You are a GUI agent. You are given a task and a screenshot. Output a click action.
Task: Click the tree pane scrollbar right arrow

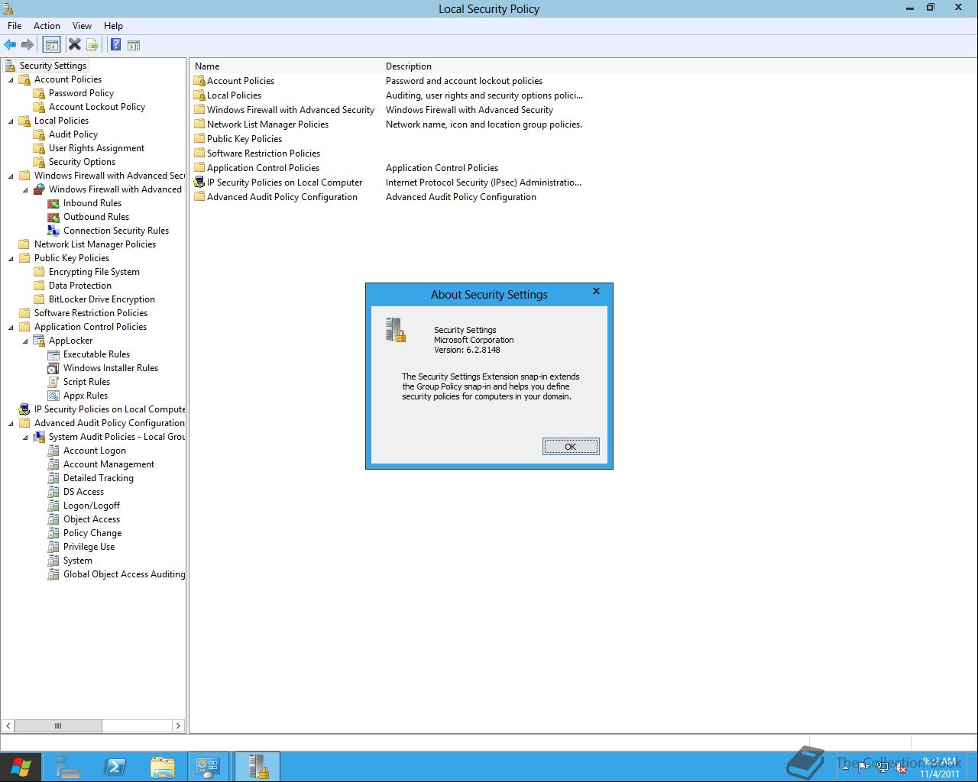pos(178,725)
